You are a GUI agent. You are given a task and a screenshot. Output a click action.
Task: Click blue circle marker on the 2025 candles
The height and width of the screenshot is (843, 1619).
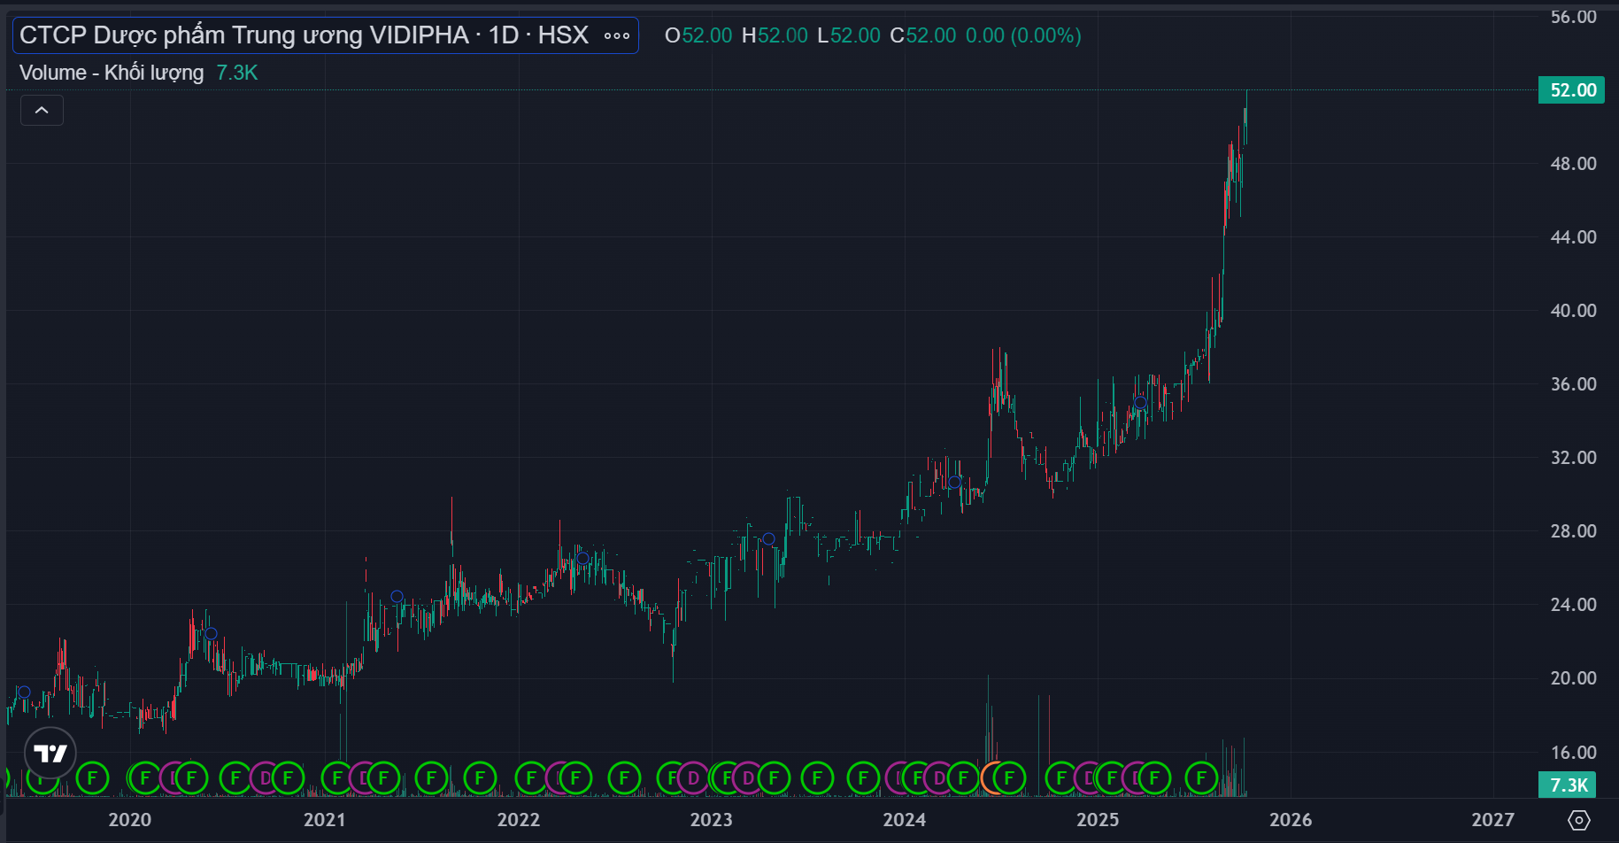(1140, 403)
